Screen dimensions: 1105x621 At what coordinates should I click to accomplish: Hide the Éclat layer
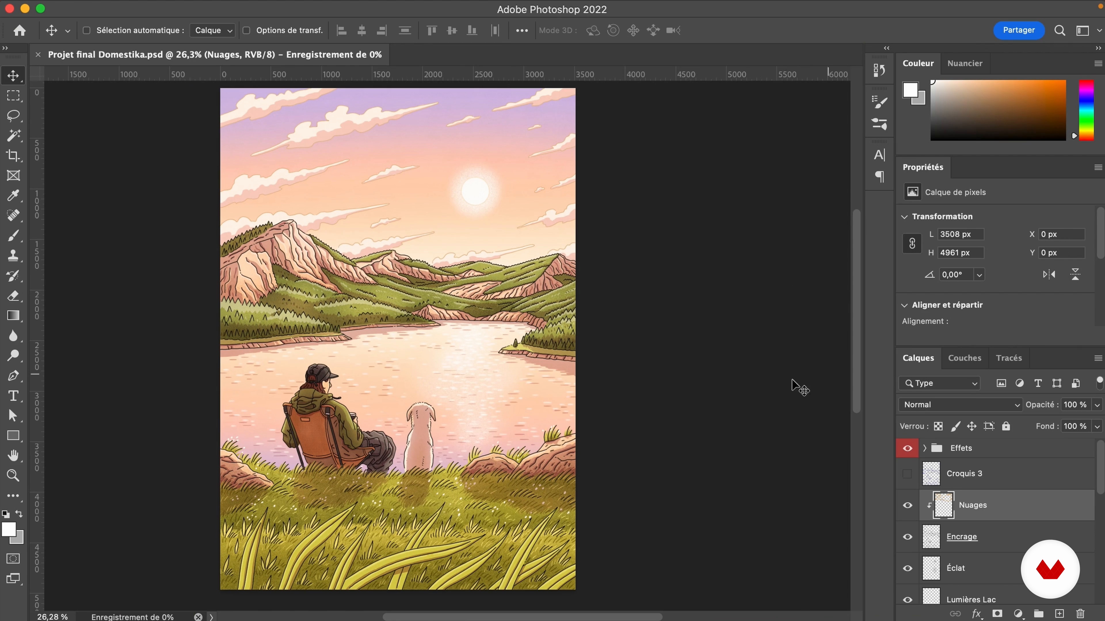pyautogui.click(x=908, y=568)
